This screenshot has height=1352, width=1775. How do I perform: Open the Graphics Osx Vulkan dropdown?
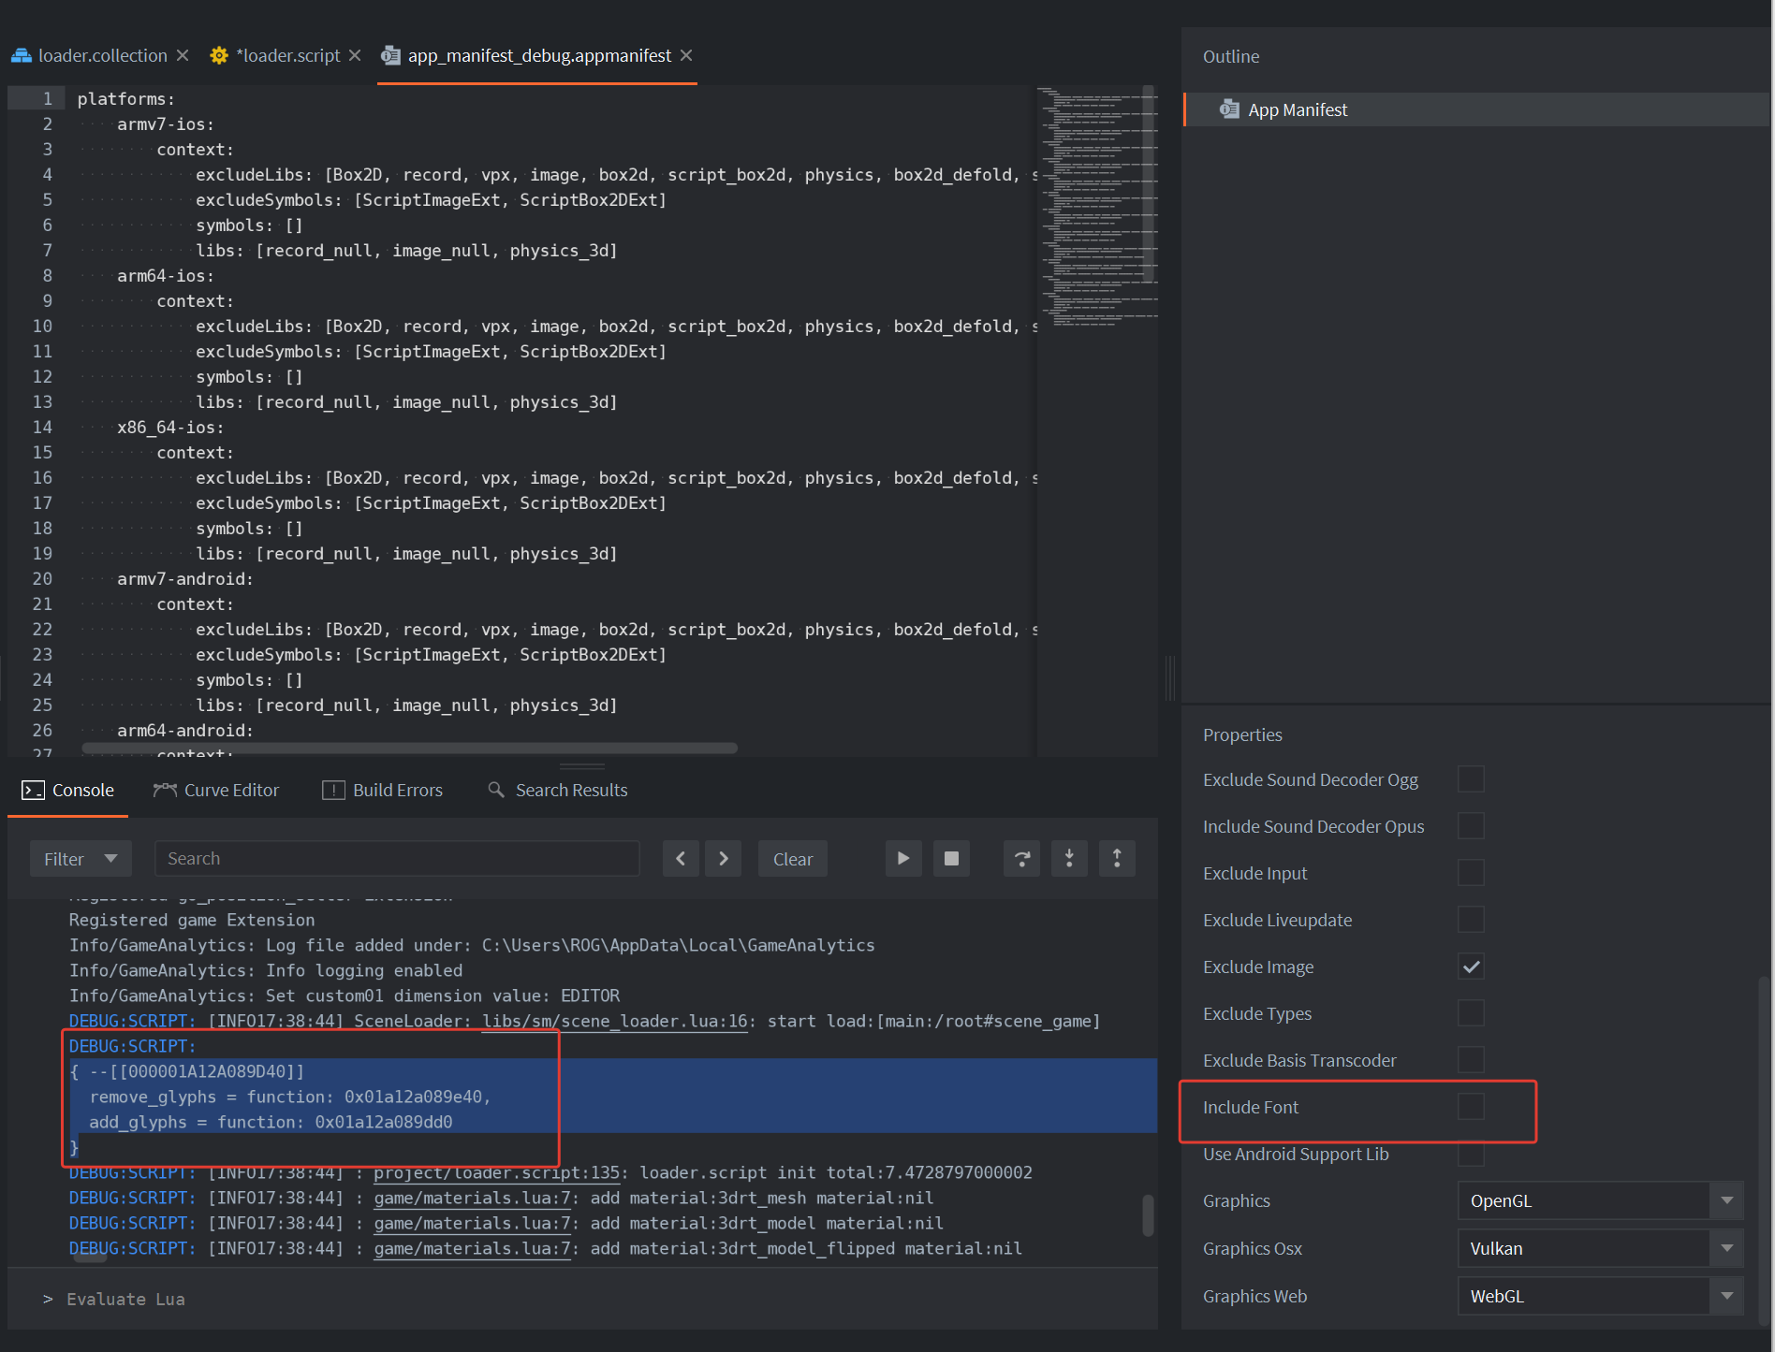pos(1600,1248)
